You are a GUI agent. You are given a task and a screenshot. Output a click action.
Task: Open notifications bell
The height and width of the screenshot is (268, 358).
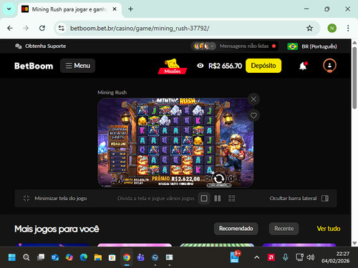tap(303, 66)
